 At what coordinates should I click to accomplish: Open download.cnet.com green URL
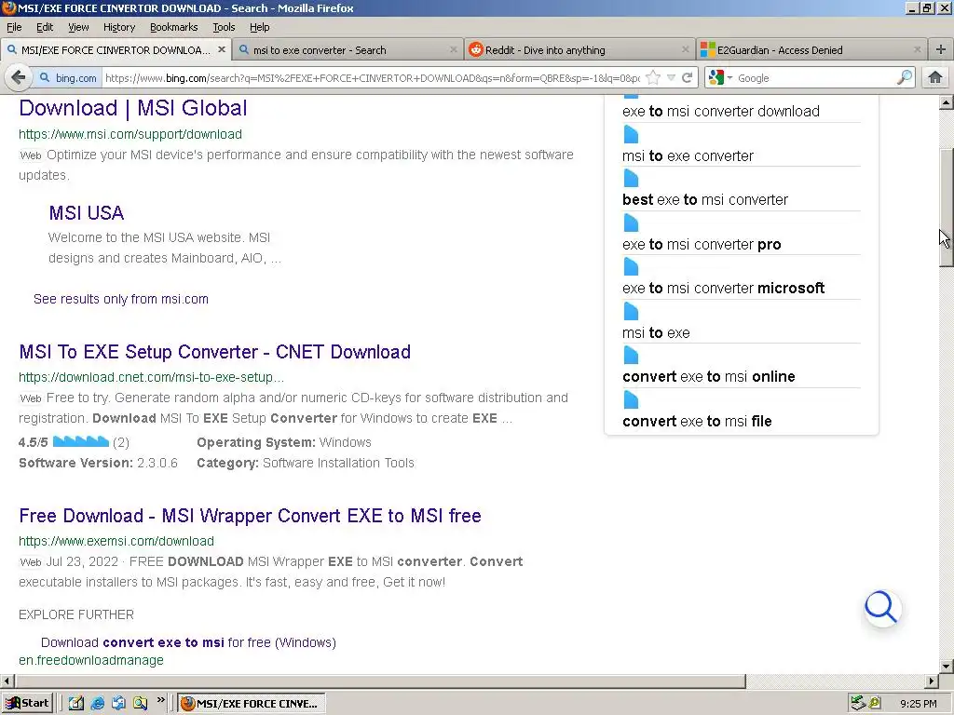click(152, 377)
